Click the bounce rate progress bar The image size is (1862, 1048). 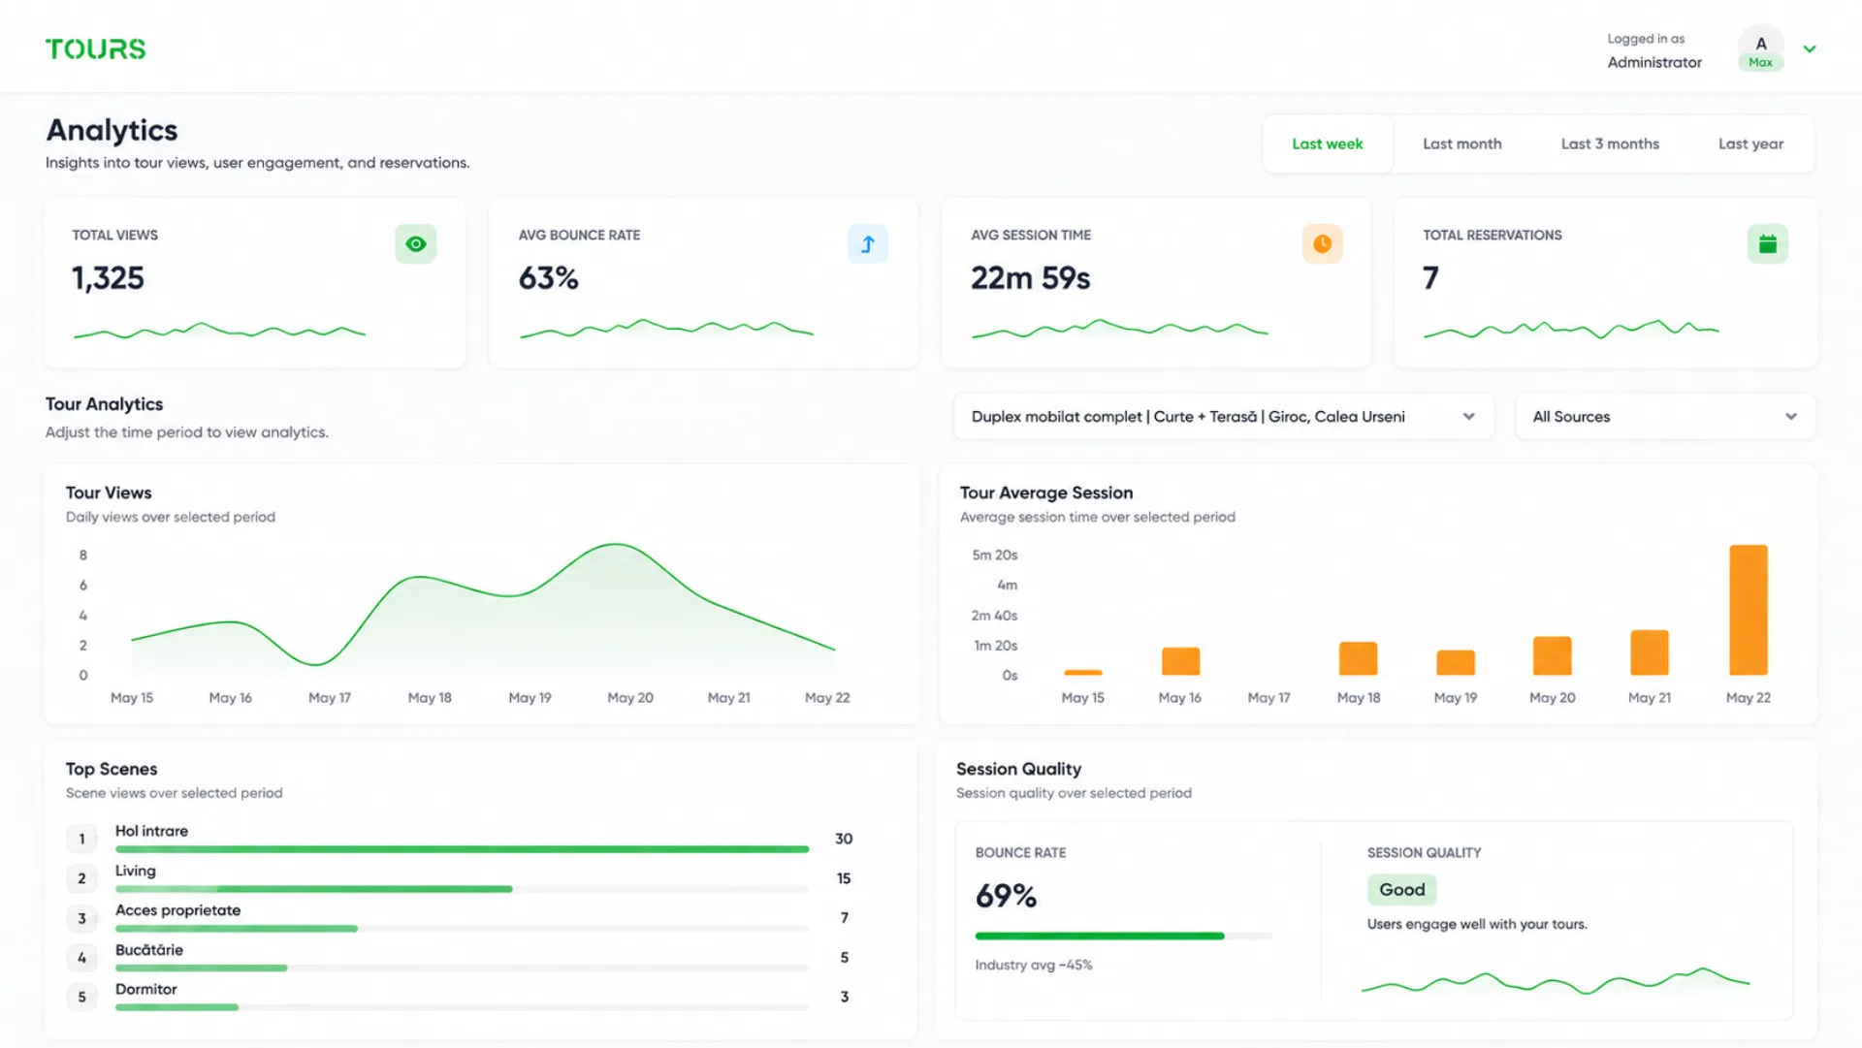pyautogui.click(x=1123, y=937)
